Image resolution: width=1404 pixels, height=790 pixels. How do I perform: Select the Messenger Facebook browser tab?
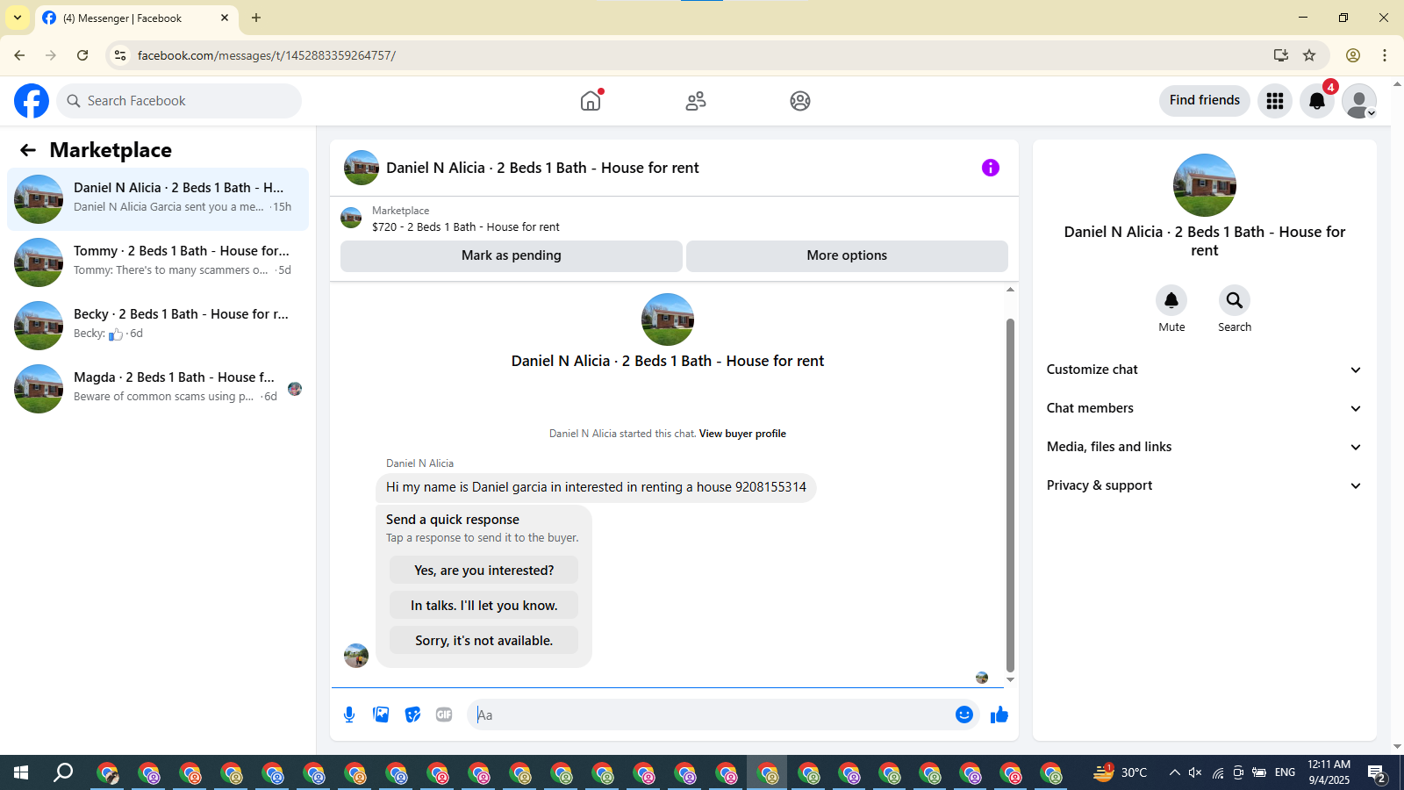[x=136, y=18]
